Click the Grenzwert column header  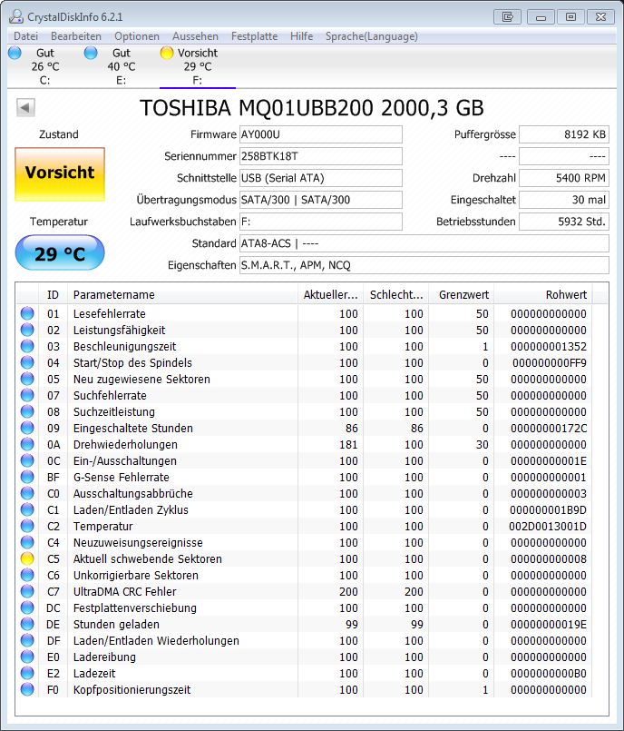(x=462, y=294)
